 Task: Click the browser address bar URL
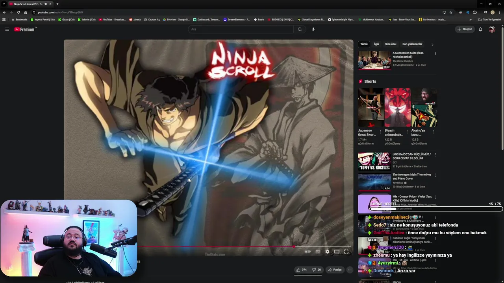pos(60,12)
